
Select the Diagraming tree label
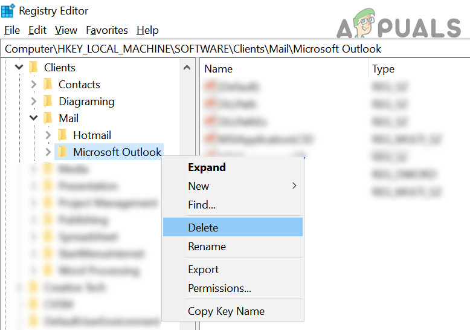(86, 102)
